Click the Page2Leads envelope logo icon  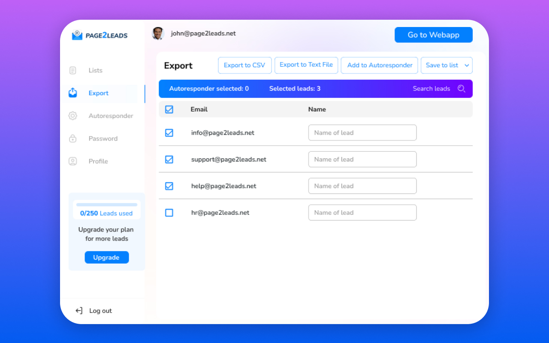click(x=77, y=35)
